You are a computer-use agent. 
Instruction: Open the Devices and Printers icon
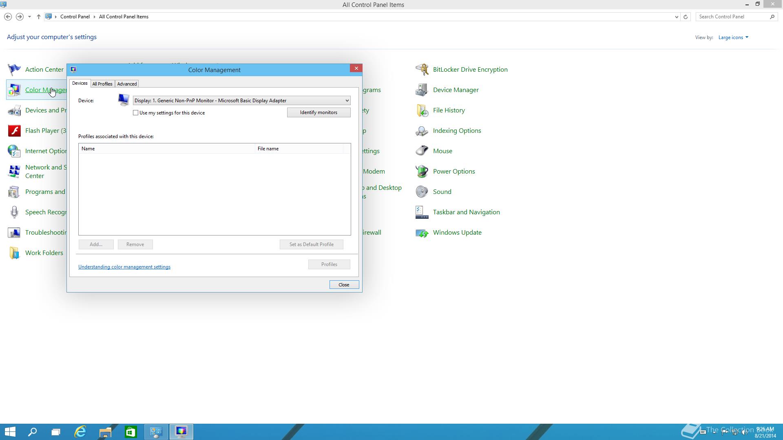click(x=14, y=110)
